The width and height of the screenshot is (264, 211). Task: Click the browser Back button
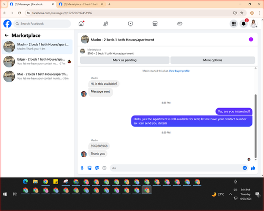coord(5,13)
